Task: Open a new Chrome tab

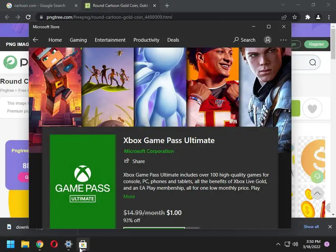Action: point(167,6)
